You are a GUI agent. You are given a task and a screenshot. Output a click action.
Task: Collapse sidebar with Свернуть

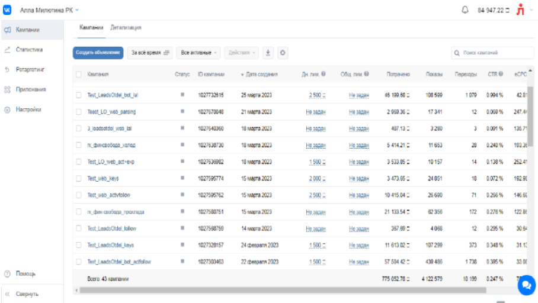[32, 294]
